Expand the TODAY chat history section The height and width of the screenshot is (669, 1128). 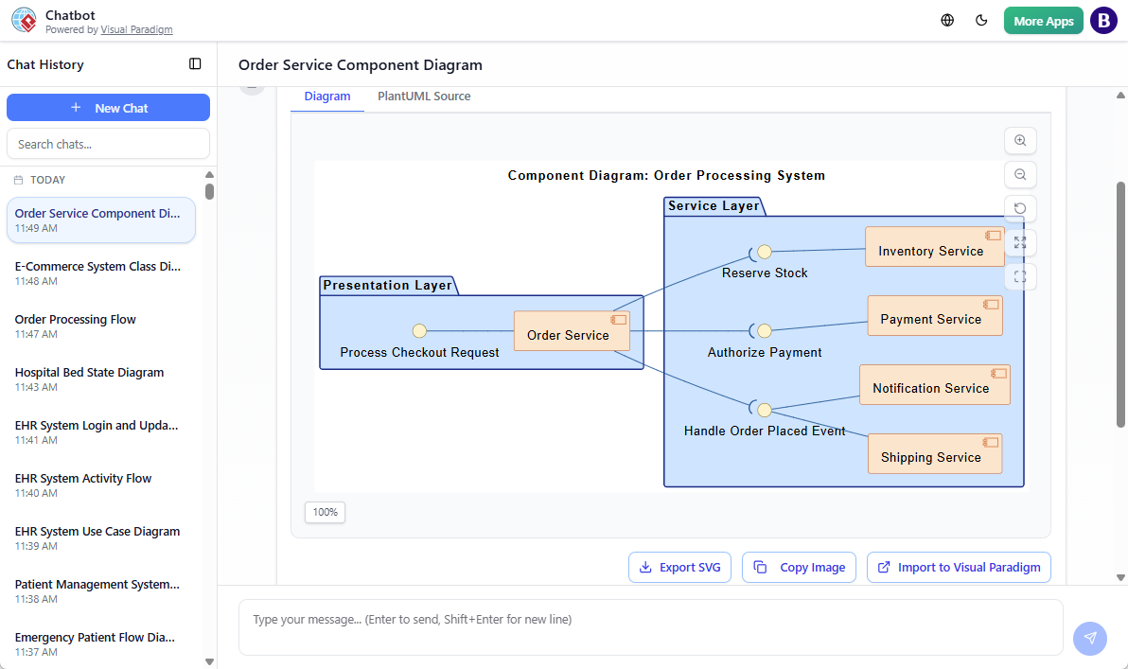coord(47,180)
